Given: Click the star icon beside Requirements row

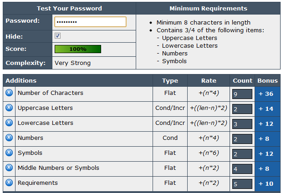Looking at the screenshot, I should point(9,183).
